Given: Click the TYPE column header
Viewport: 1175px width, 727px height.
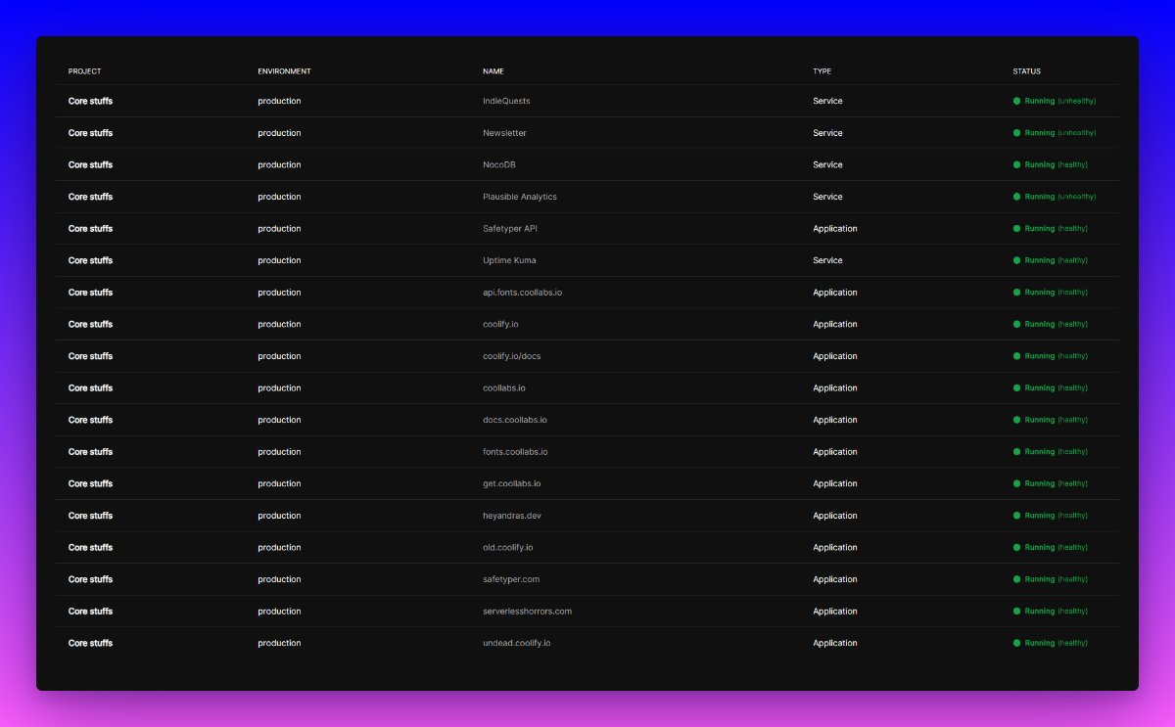Looking at the screenshot, I should click(822, 71).
